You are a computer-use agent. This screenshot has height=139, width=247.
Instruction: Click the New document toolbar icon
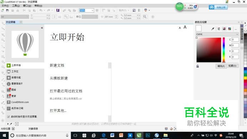(2, 10)
